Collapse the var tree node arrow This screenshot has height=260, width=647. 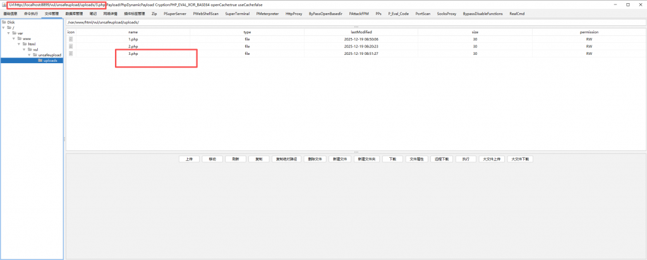9,33
